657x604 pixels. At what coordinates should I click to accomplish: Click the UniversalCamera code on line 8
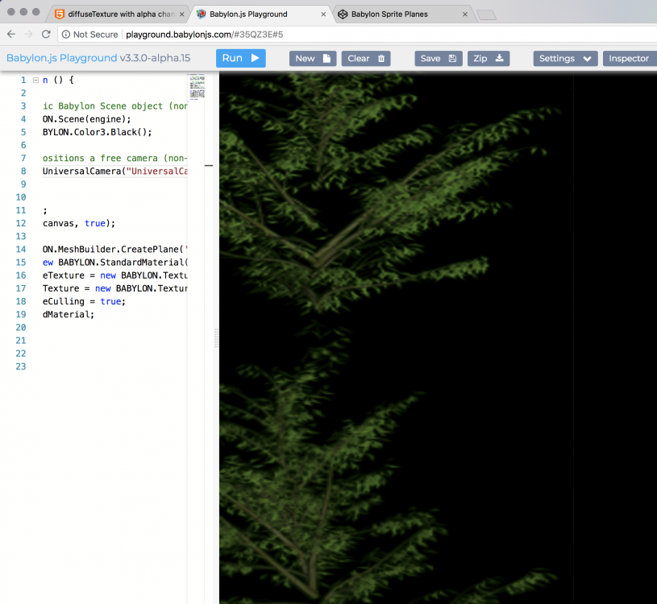[114, 172]
